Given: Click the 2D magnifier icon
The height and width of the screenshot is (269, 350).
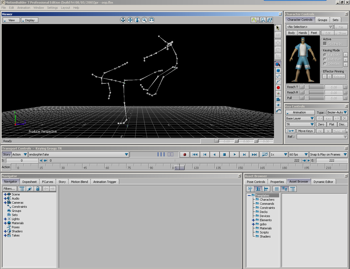Looking at the screenshot, I should point(263,20).
